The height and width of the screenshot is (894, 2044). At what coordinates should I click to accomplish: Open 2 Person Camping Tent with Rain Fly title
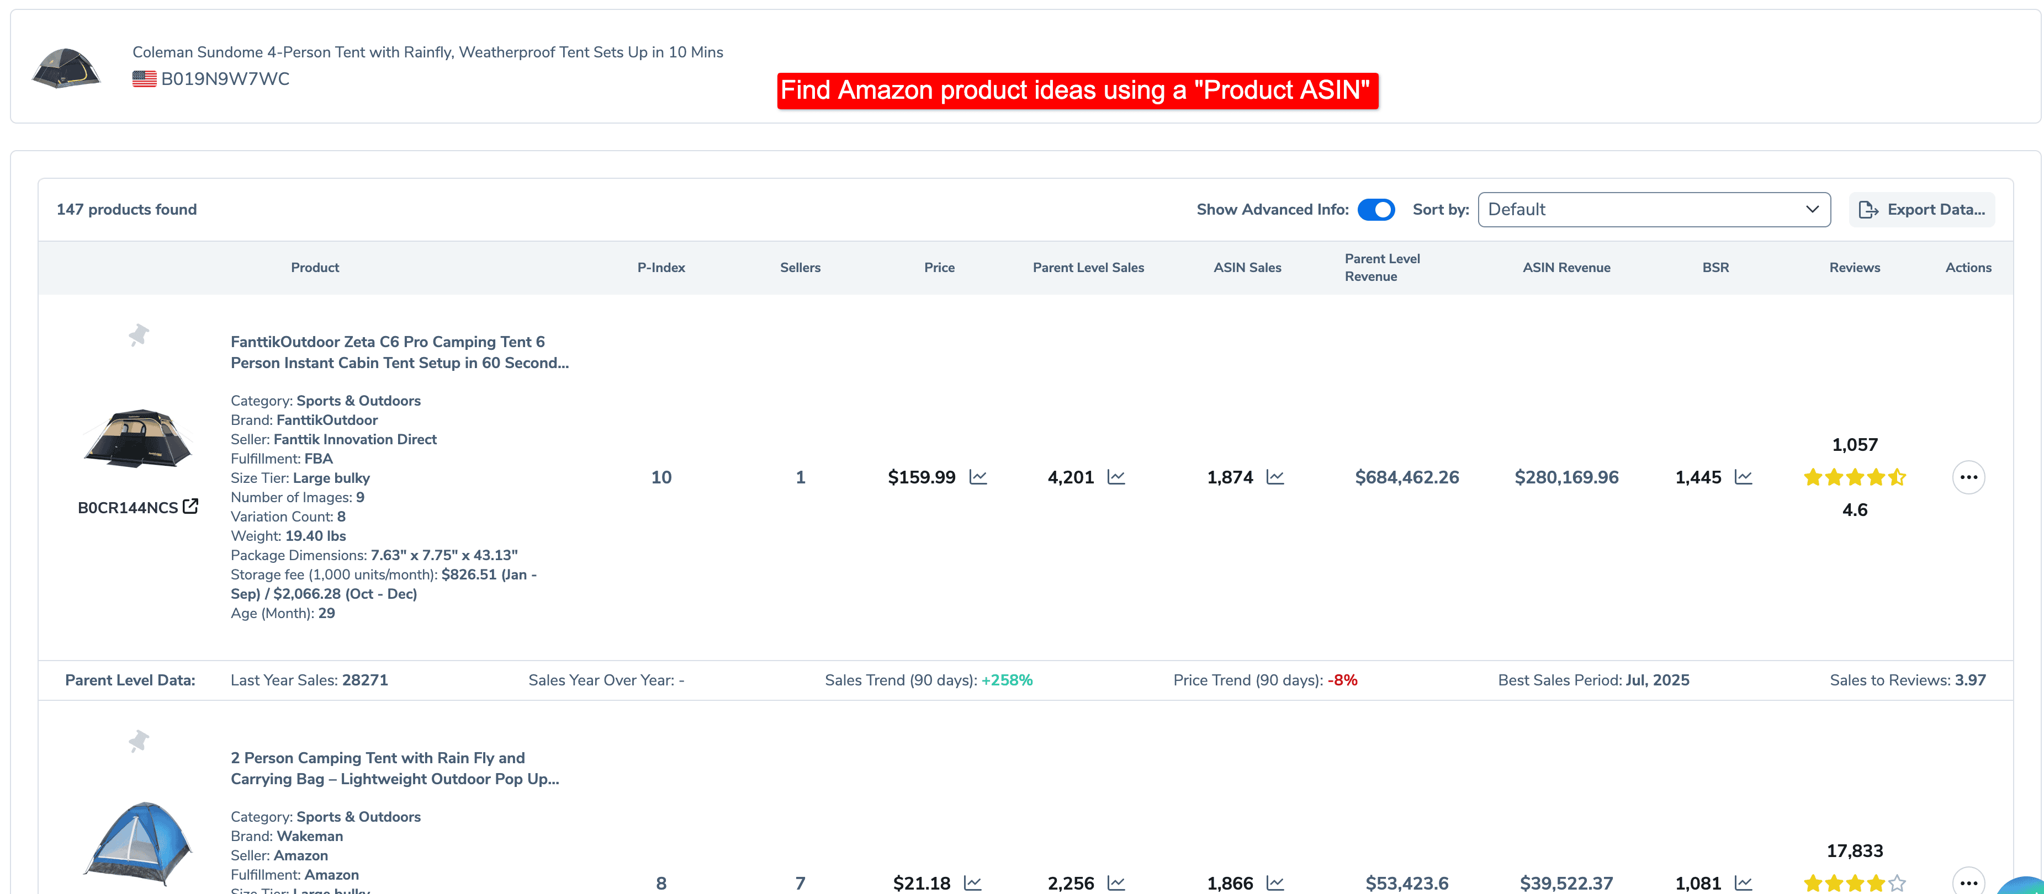pyautogui.click(x=394, y=769)
